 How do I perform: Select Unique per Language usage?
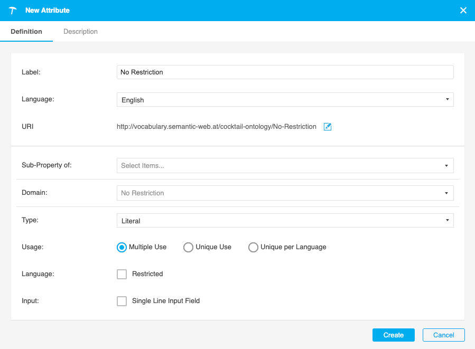tap(253, 247)
